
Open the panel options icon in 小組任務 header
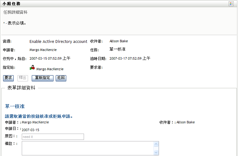click(231, 4)
